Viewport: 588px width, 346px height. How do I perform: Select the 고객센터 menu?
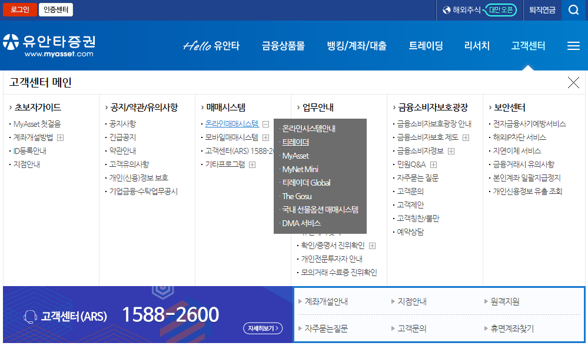(x=528, y=46)
